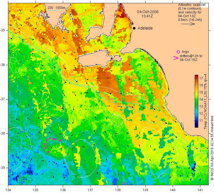
Task: Click latitude axis label '-35'
Action: pos(3,30)
